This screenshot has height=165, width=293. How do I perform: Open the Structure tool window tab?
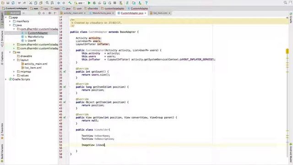(2, 39)
